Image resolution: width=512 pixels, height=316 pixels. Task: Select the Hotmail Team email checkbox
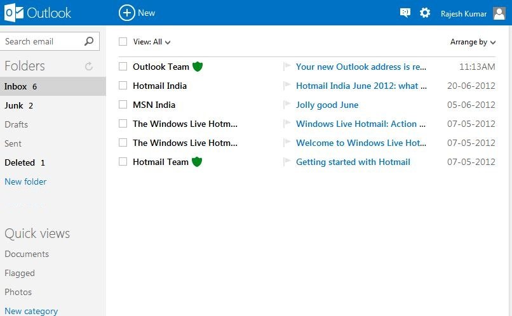coord(123,161)
